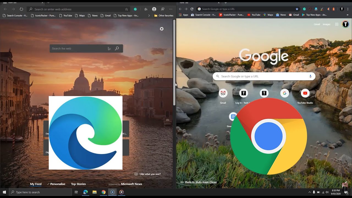Open the Adobe Acrobat extension in Chrome

tap(310, 9)
